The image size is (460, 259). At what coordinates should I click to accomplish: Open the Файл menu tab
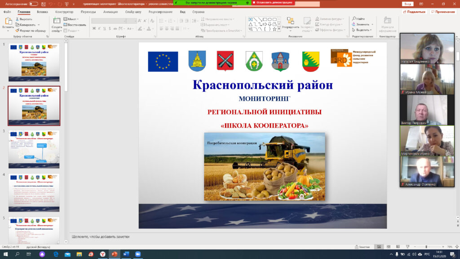coord(7,12)
